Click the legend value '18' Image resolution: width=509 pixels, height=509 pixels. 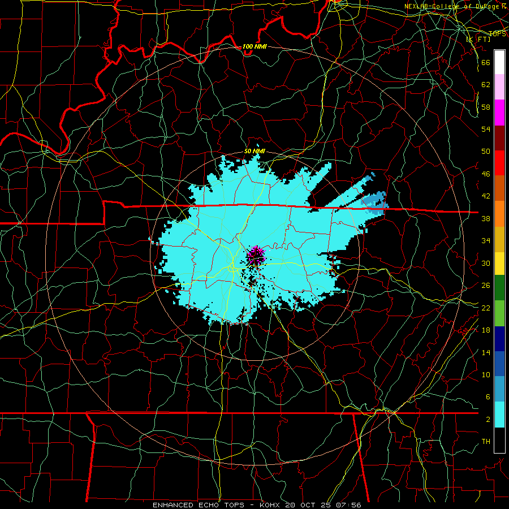(x=486, y=330)
